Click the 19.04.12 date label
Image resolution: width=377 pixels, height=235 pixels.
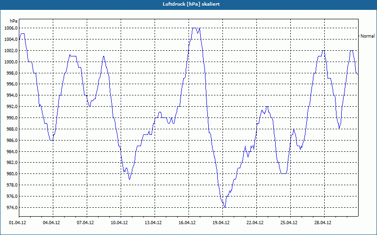click(x=221, y=223)
